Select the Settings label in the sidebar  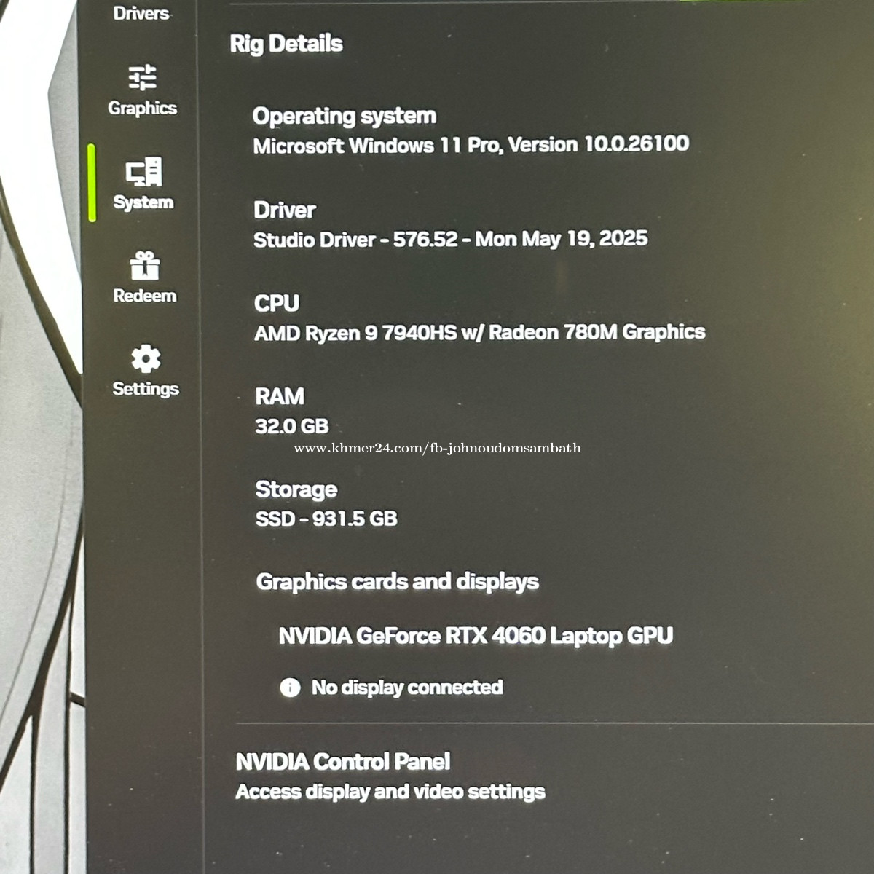point(146,389)
